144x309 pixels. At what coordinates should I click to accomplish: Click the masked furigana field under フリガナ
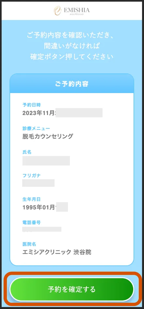[38, 183]
